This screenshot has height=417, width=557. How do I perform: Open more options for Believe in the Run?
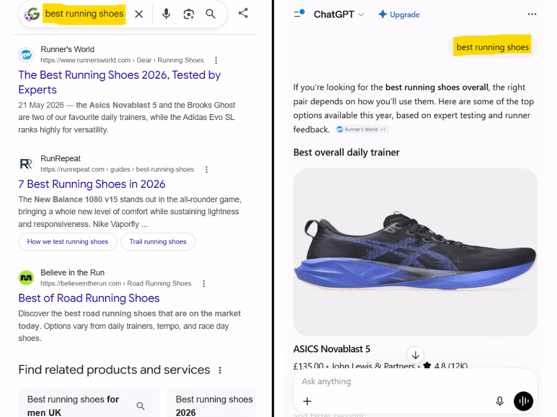[203, 283]
